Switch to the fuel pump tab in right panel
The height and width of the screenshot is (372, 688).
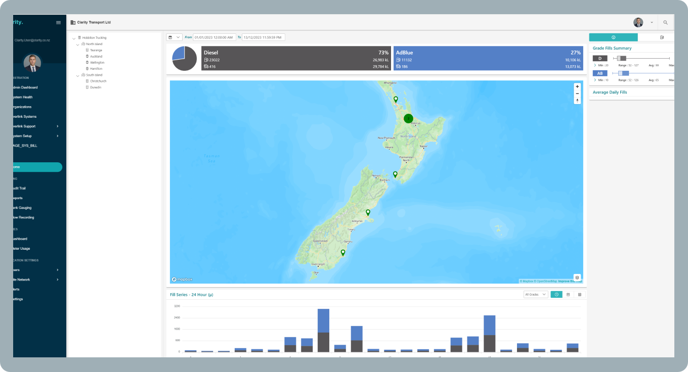(662, 37)
